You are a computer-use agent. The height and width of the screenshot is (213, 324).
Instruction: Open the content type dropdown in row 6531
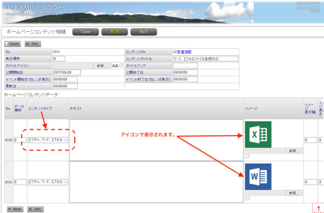click(48, 182)
